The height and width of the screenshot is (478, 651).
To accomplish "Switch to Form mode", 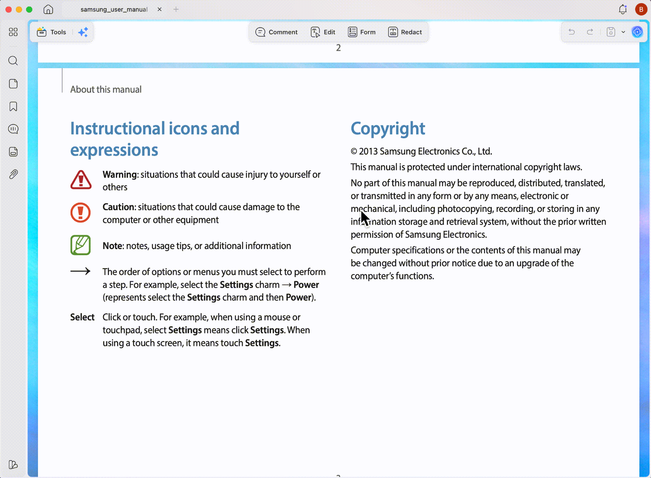I will click(362, 32).
